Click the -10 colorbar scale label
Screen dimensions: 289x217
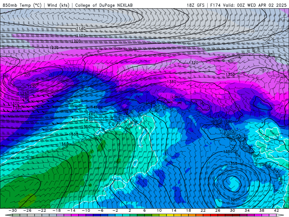coord(86,210)
